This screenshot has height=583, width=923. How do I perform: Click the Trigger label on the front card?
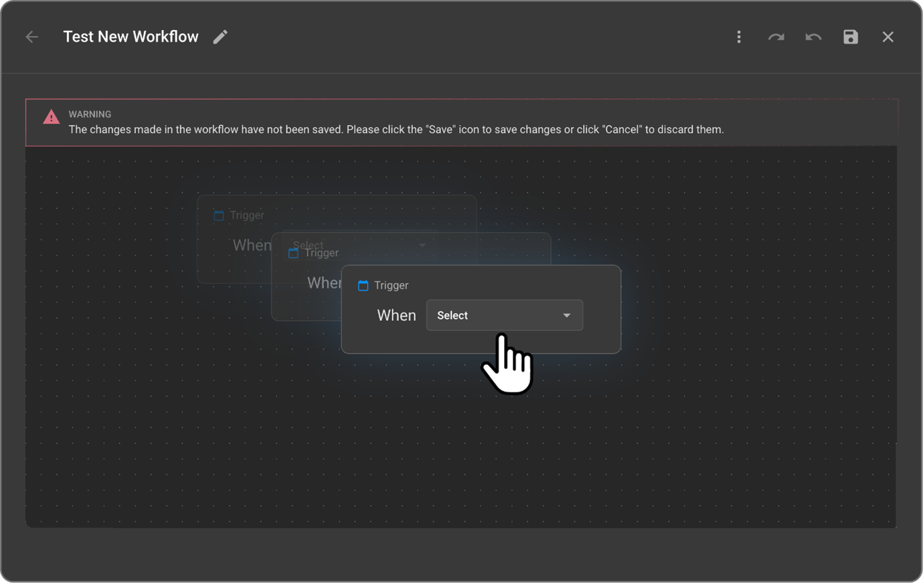pyautogui.click(x=391, y=285)
